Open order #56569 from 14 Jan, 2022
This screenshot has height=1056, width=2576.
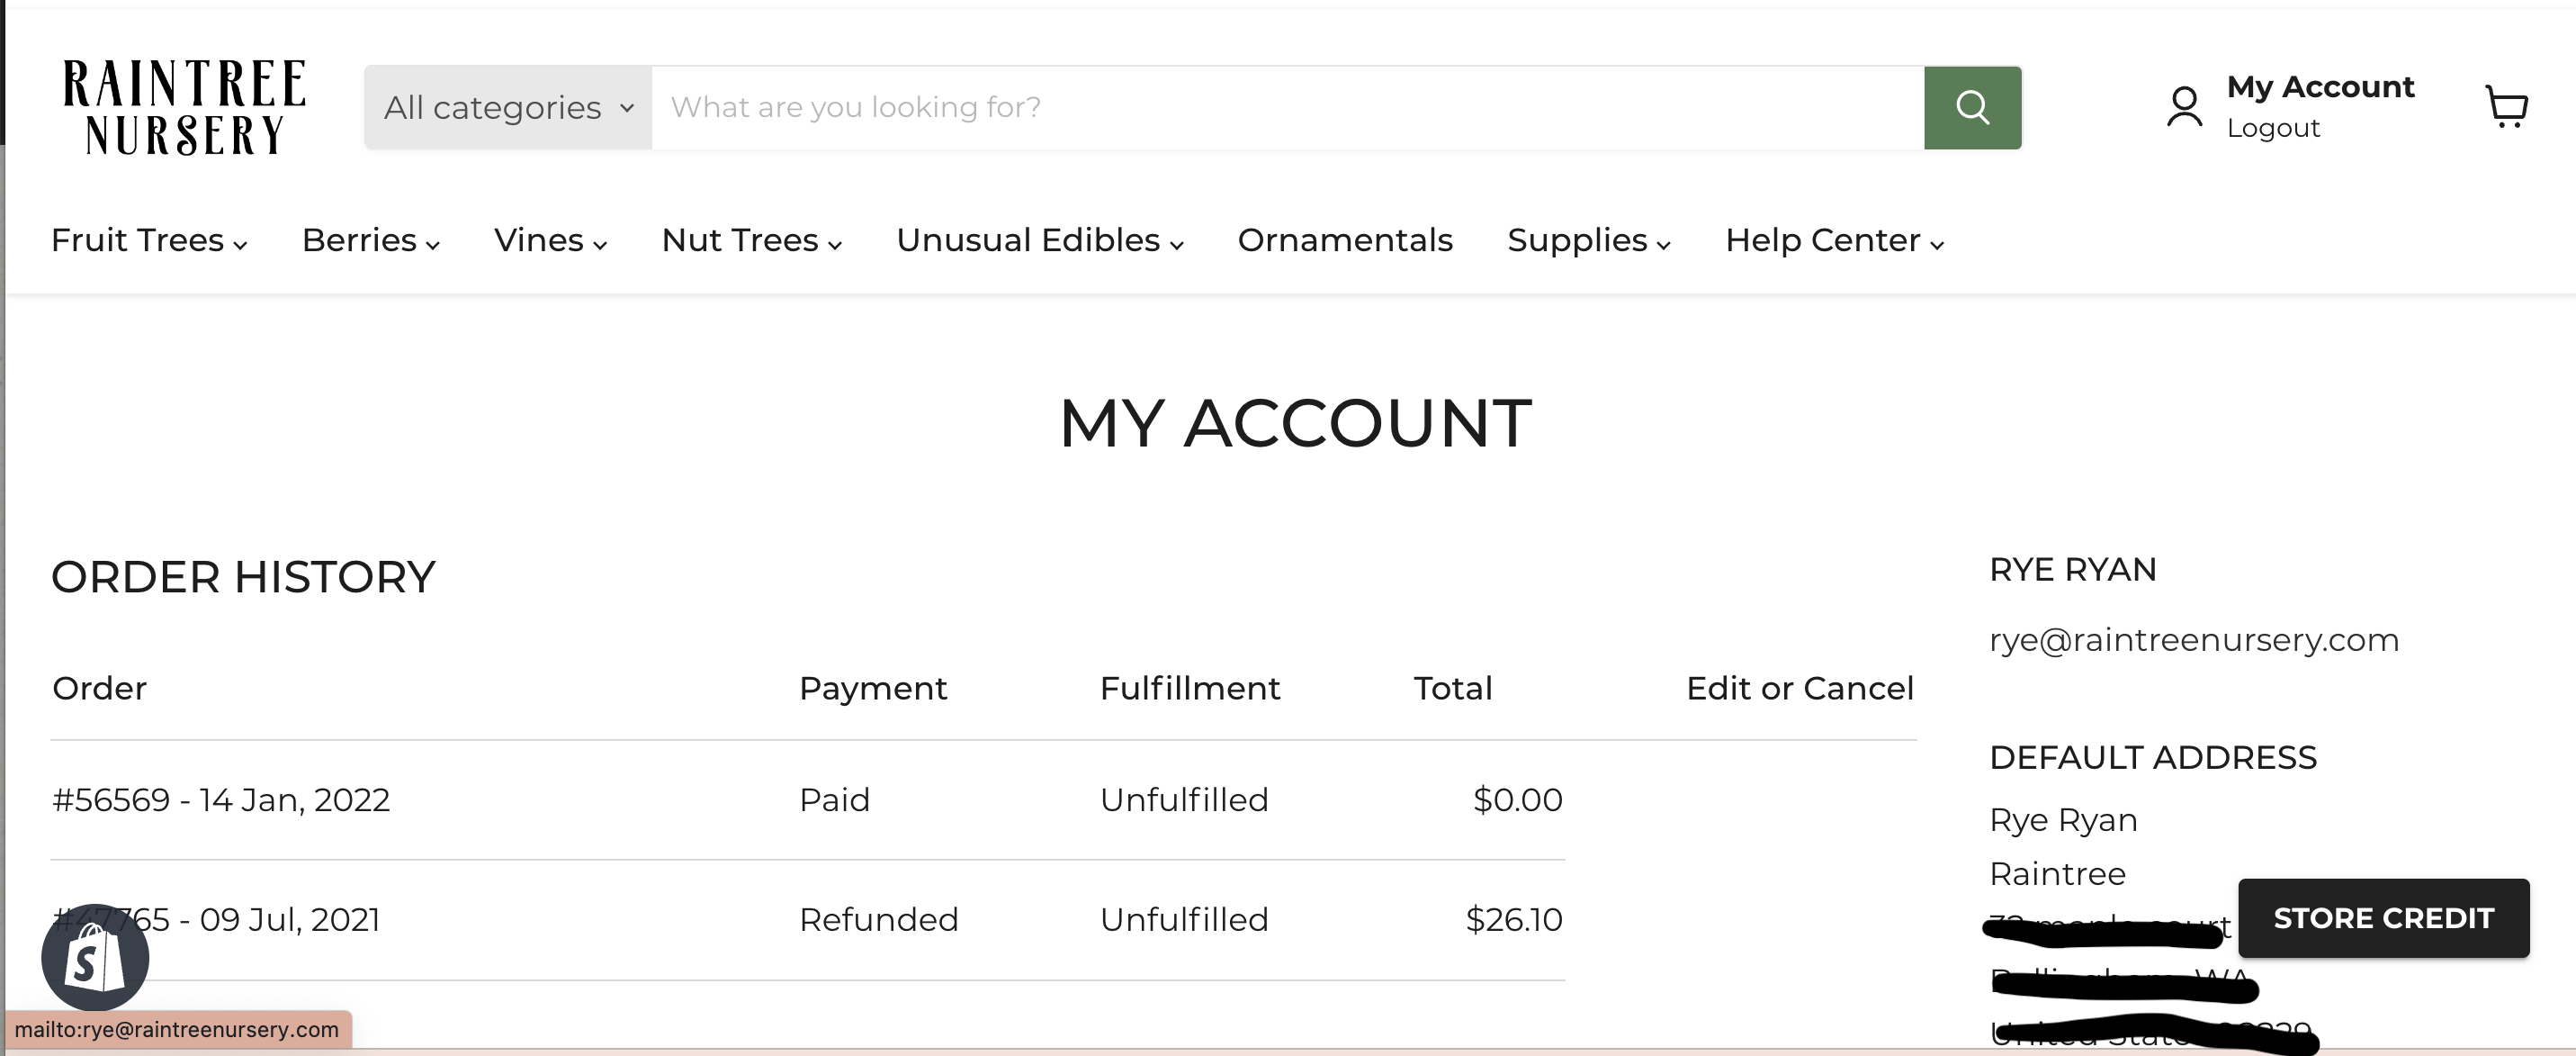(221, 799)
